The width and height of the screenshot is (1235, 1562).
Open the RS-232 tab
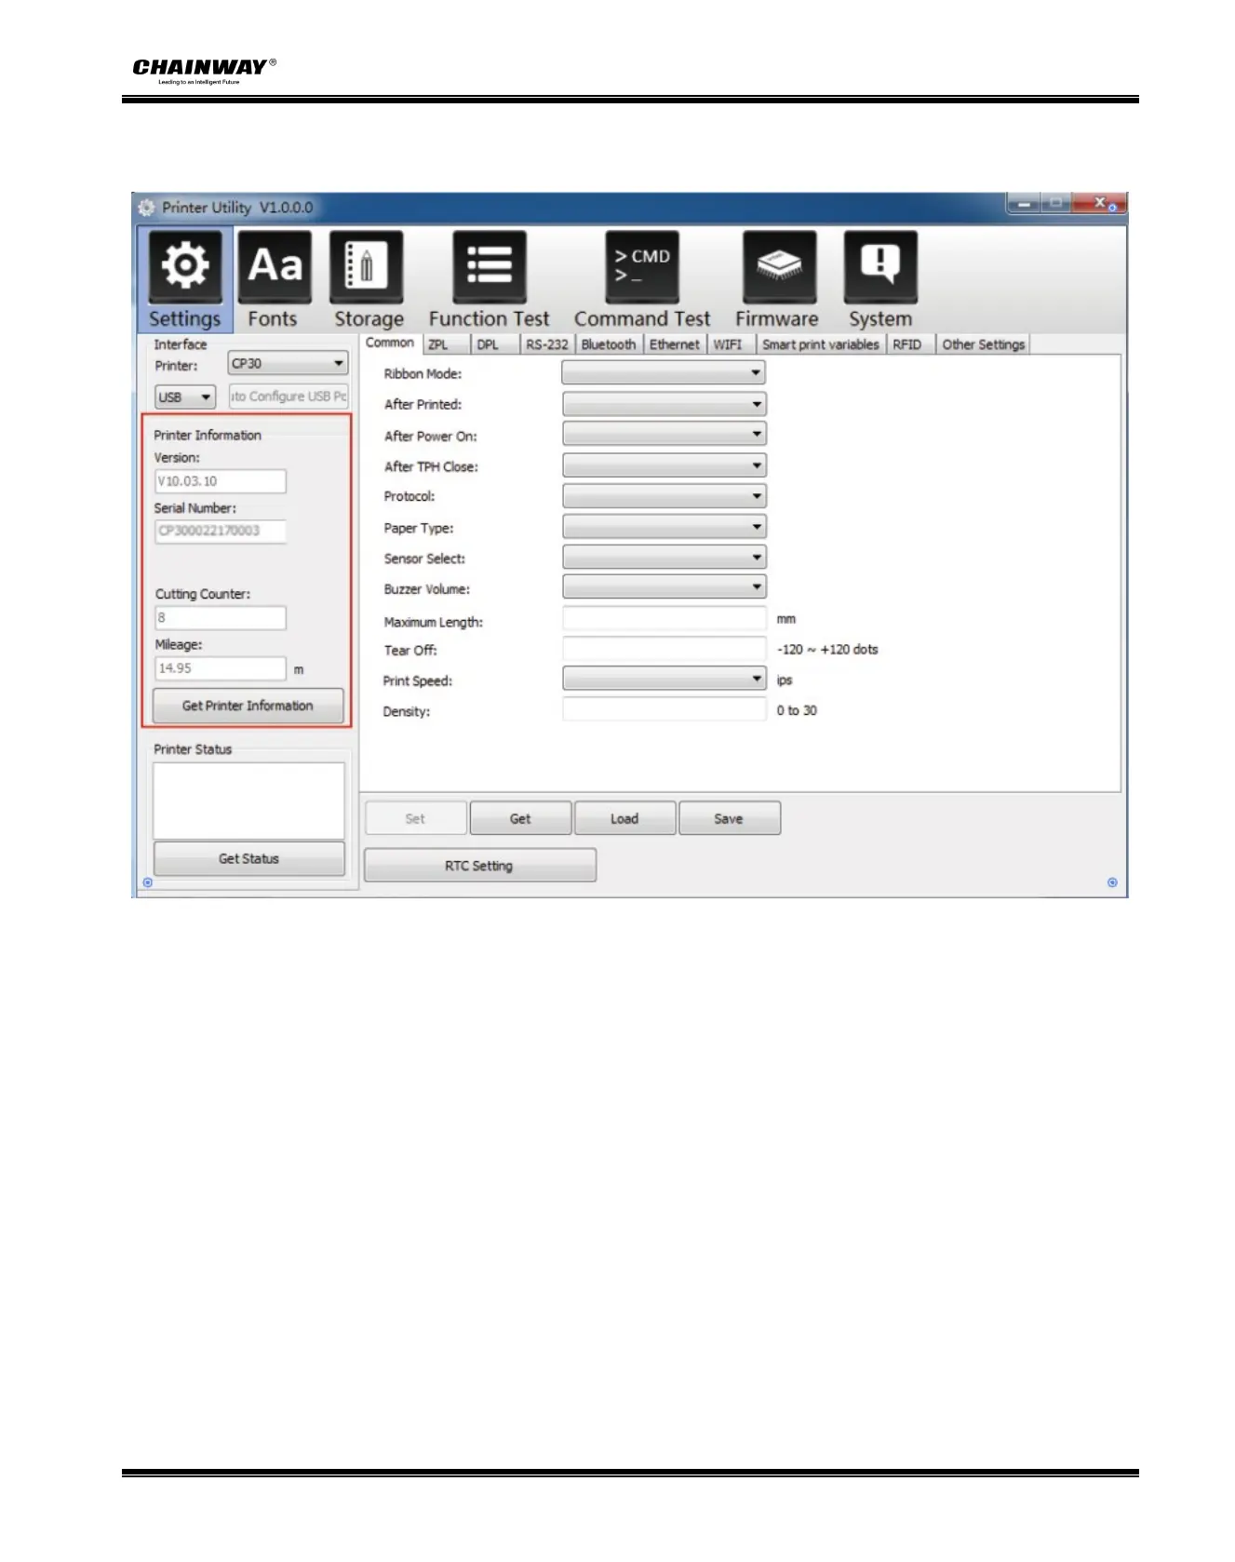click(x=546, y=345)
